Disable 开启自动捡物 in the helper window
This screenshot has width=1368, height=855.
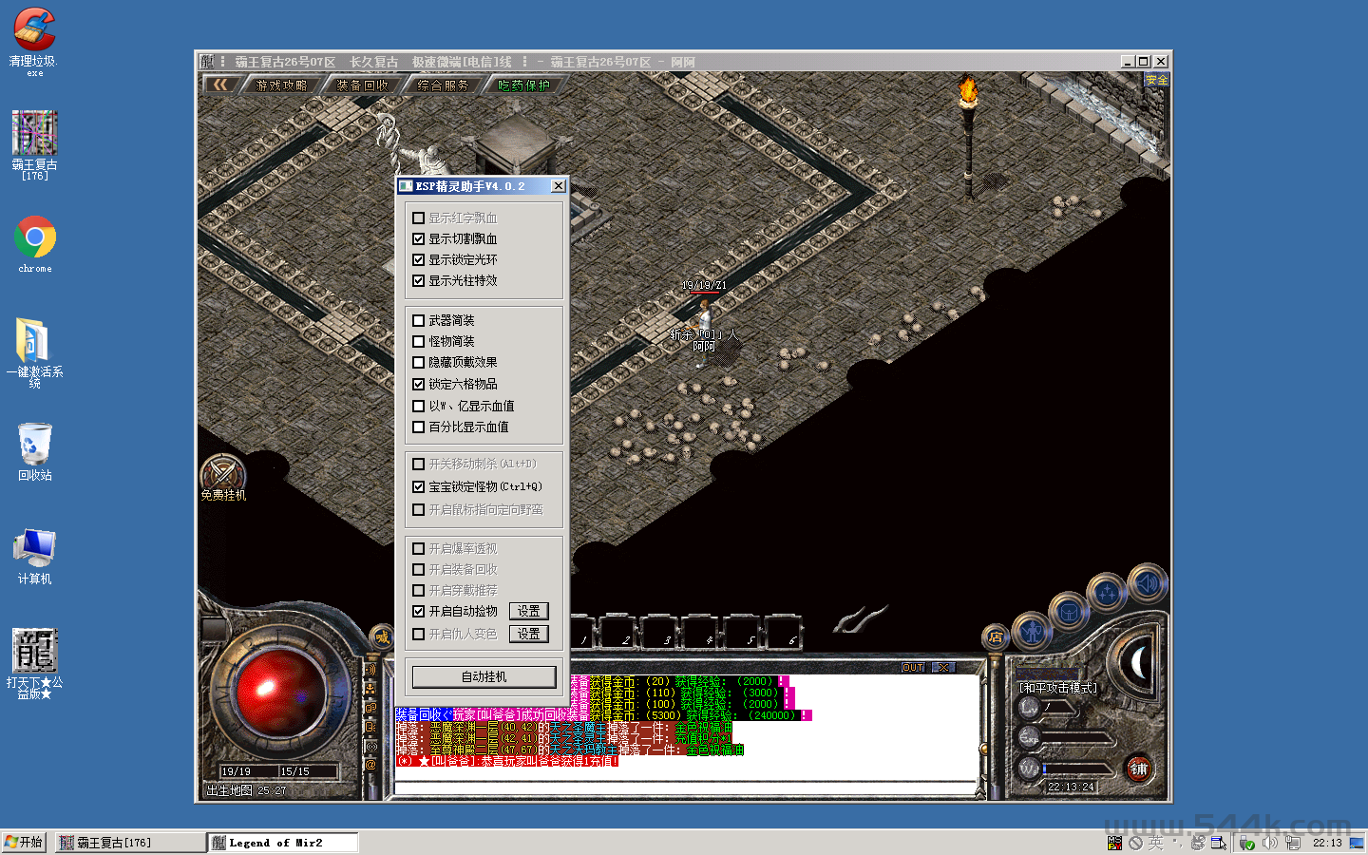(418, 612)
